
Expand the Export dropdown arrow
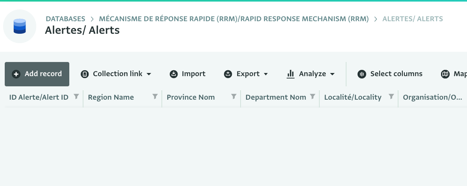pos(266,74)
